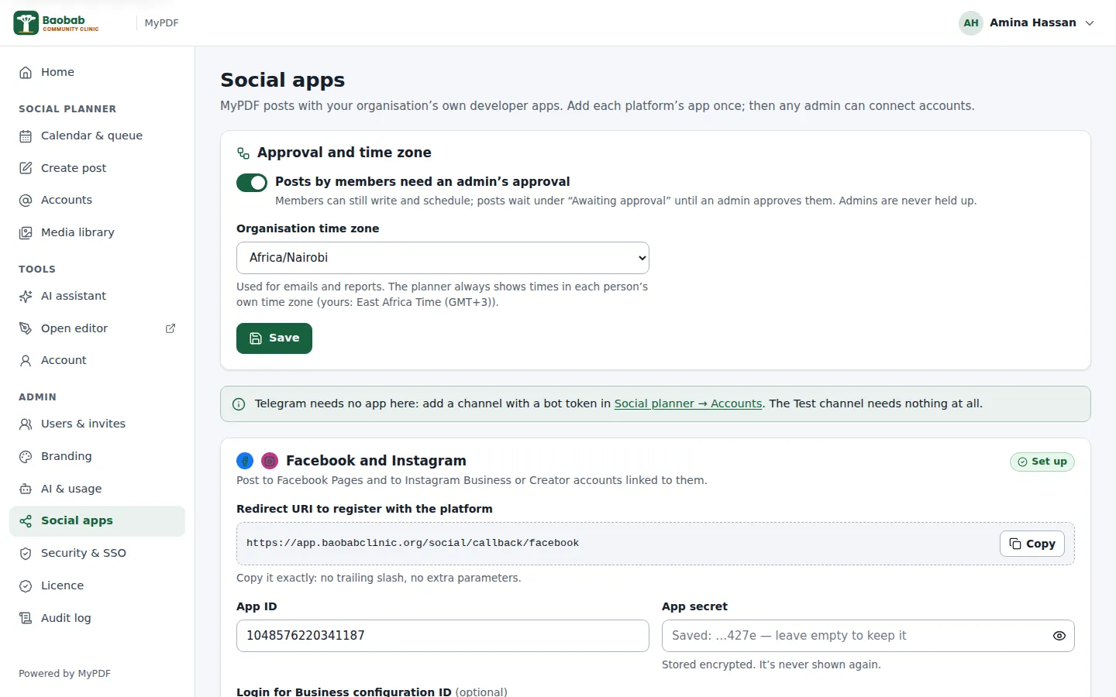Click the MyPDF label in top bar

(x=162, y=23)
